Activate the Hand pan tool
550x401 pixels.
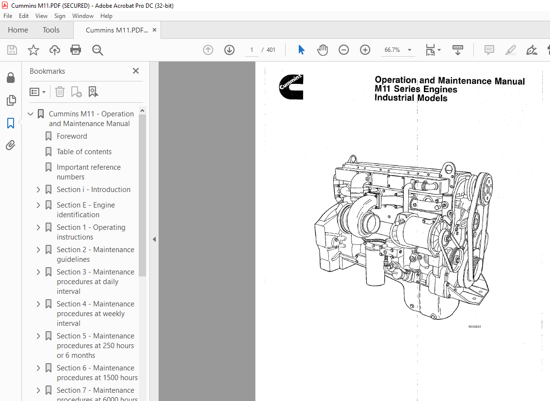pos(323,50)
